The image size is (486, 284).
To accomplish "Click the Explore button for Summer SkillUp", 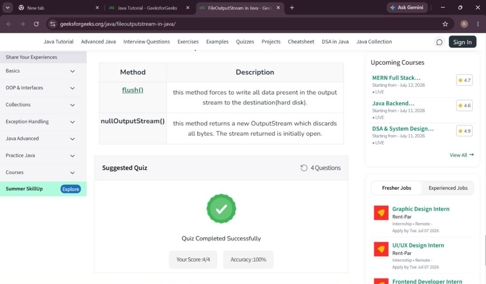I will pos(70,189).
